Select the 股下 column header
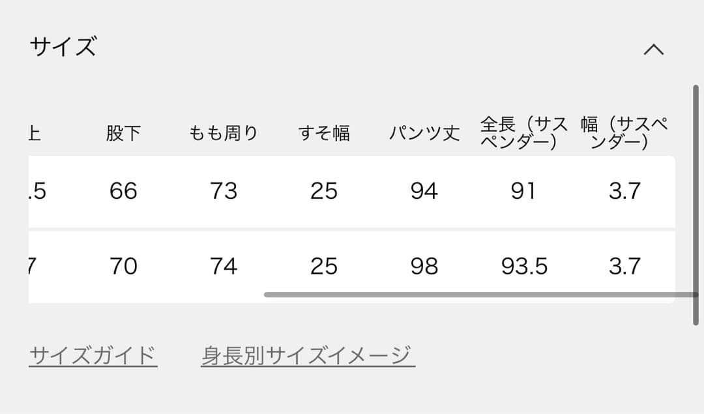The width and height of the screenshot is (704, 414). tap(123, 134)
